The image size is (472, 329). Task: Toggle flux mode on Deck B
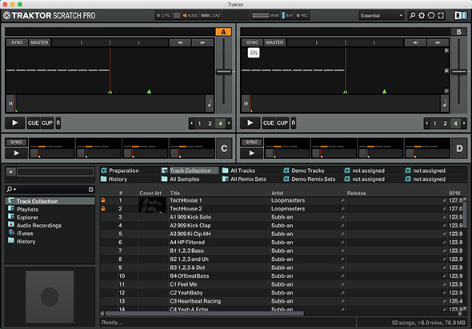[x=294, y=123]
